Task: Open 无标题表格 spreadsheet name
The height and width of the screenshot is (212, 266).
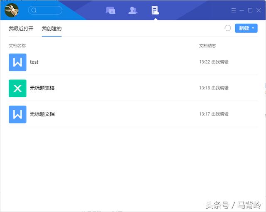Action: pyautogui.click(x=42, y=88)
